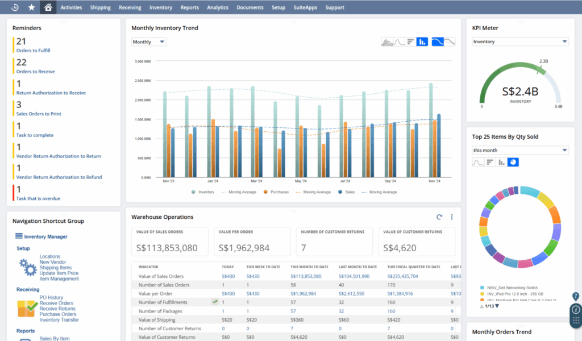Select pie chart view for Top 25 Items
The height and width of the screenshot is (341, 582).
click(x=513, y=163)
